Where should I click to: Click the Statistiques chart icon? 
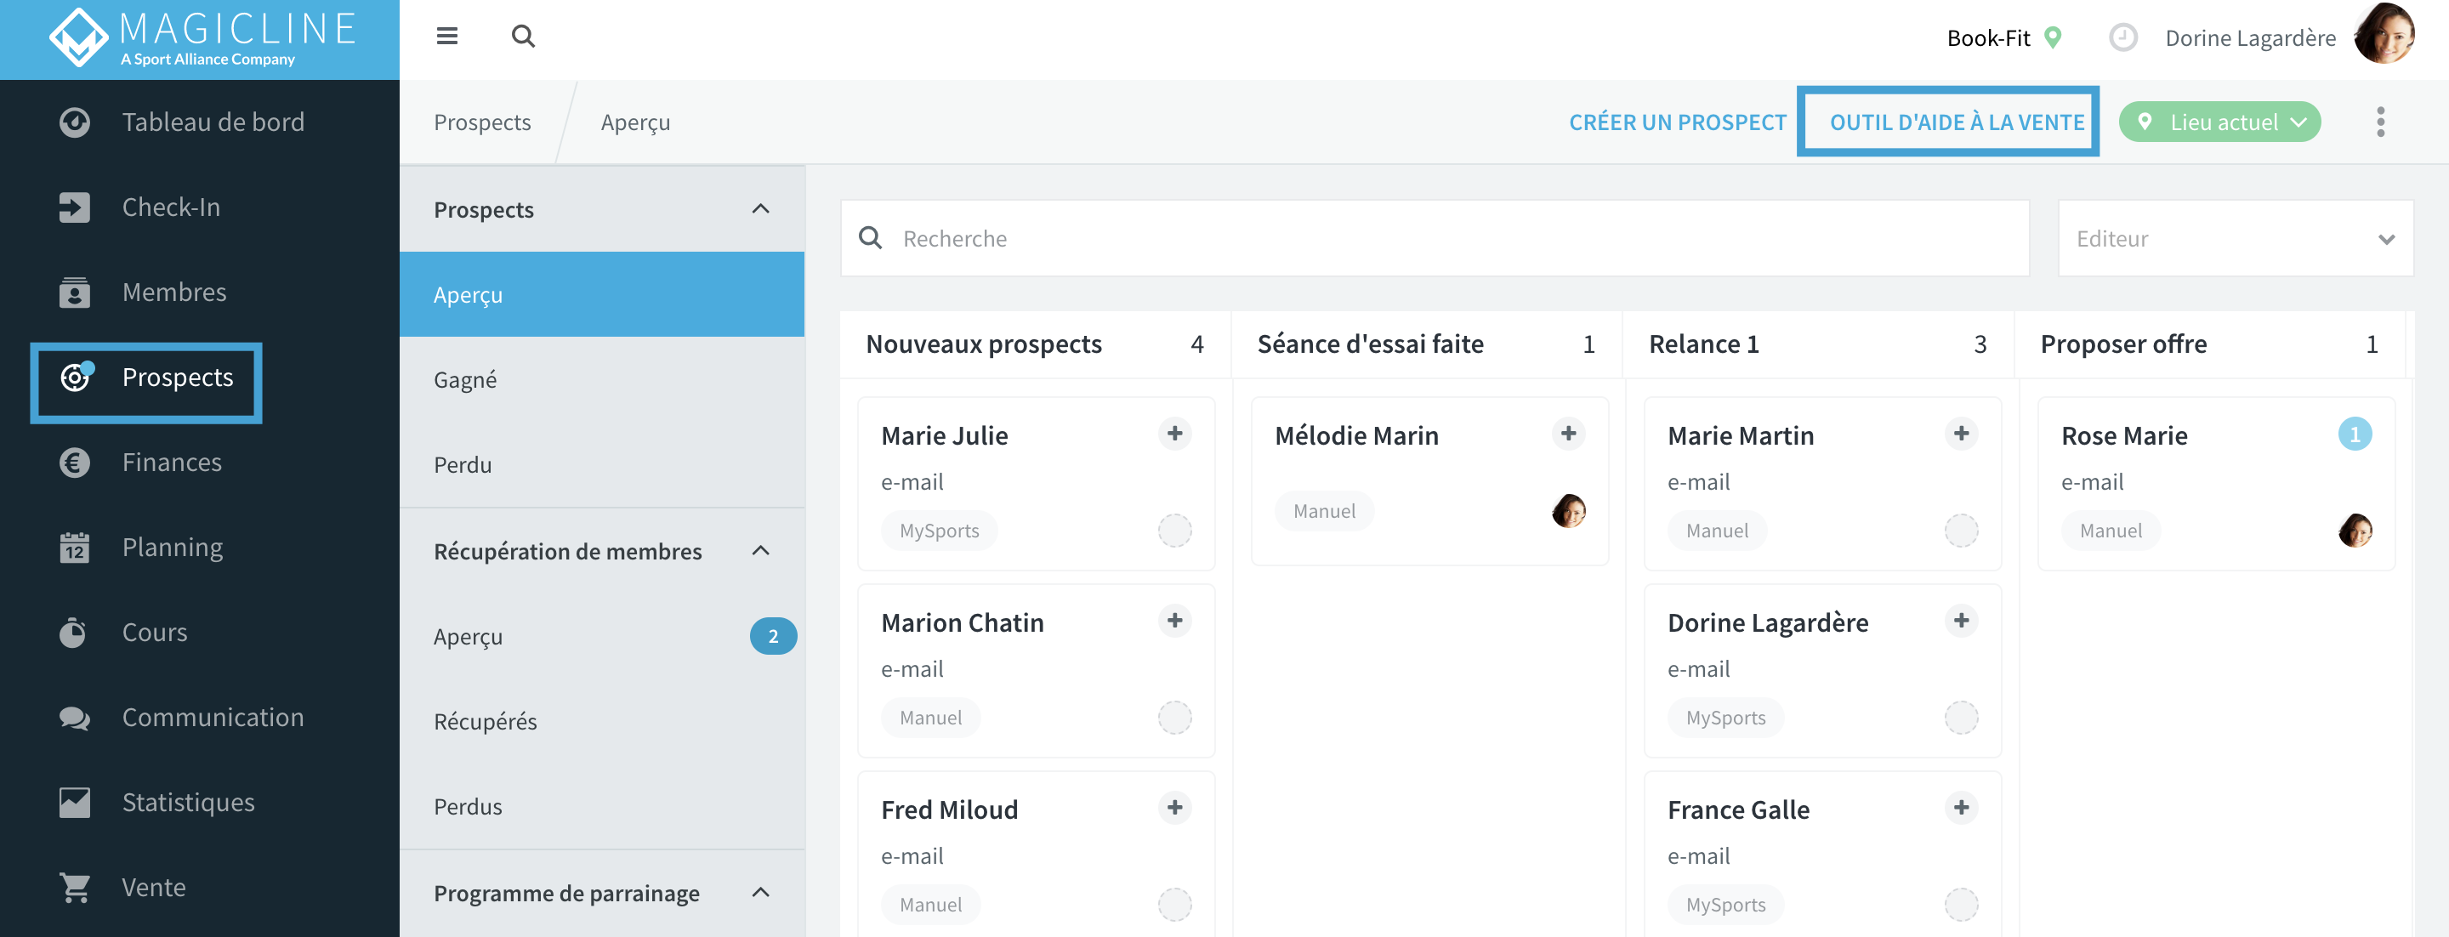[74, 802]
